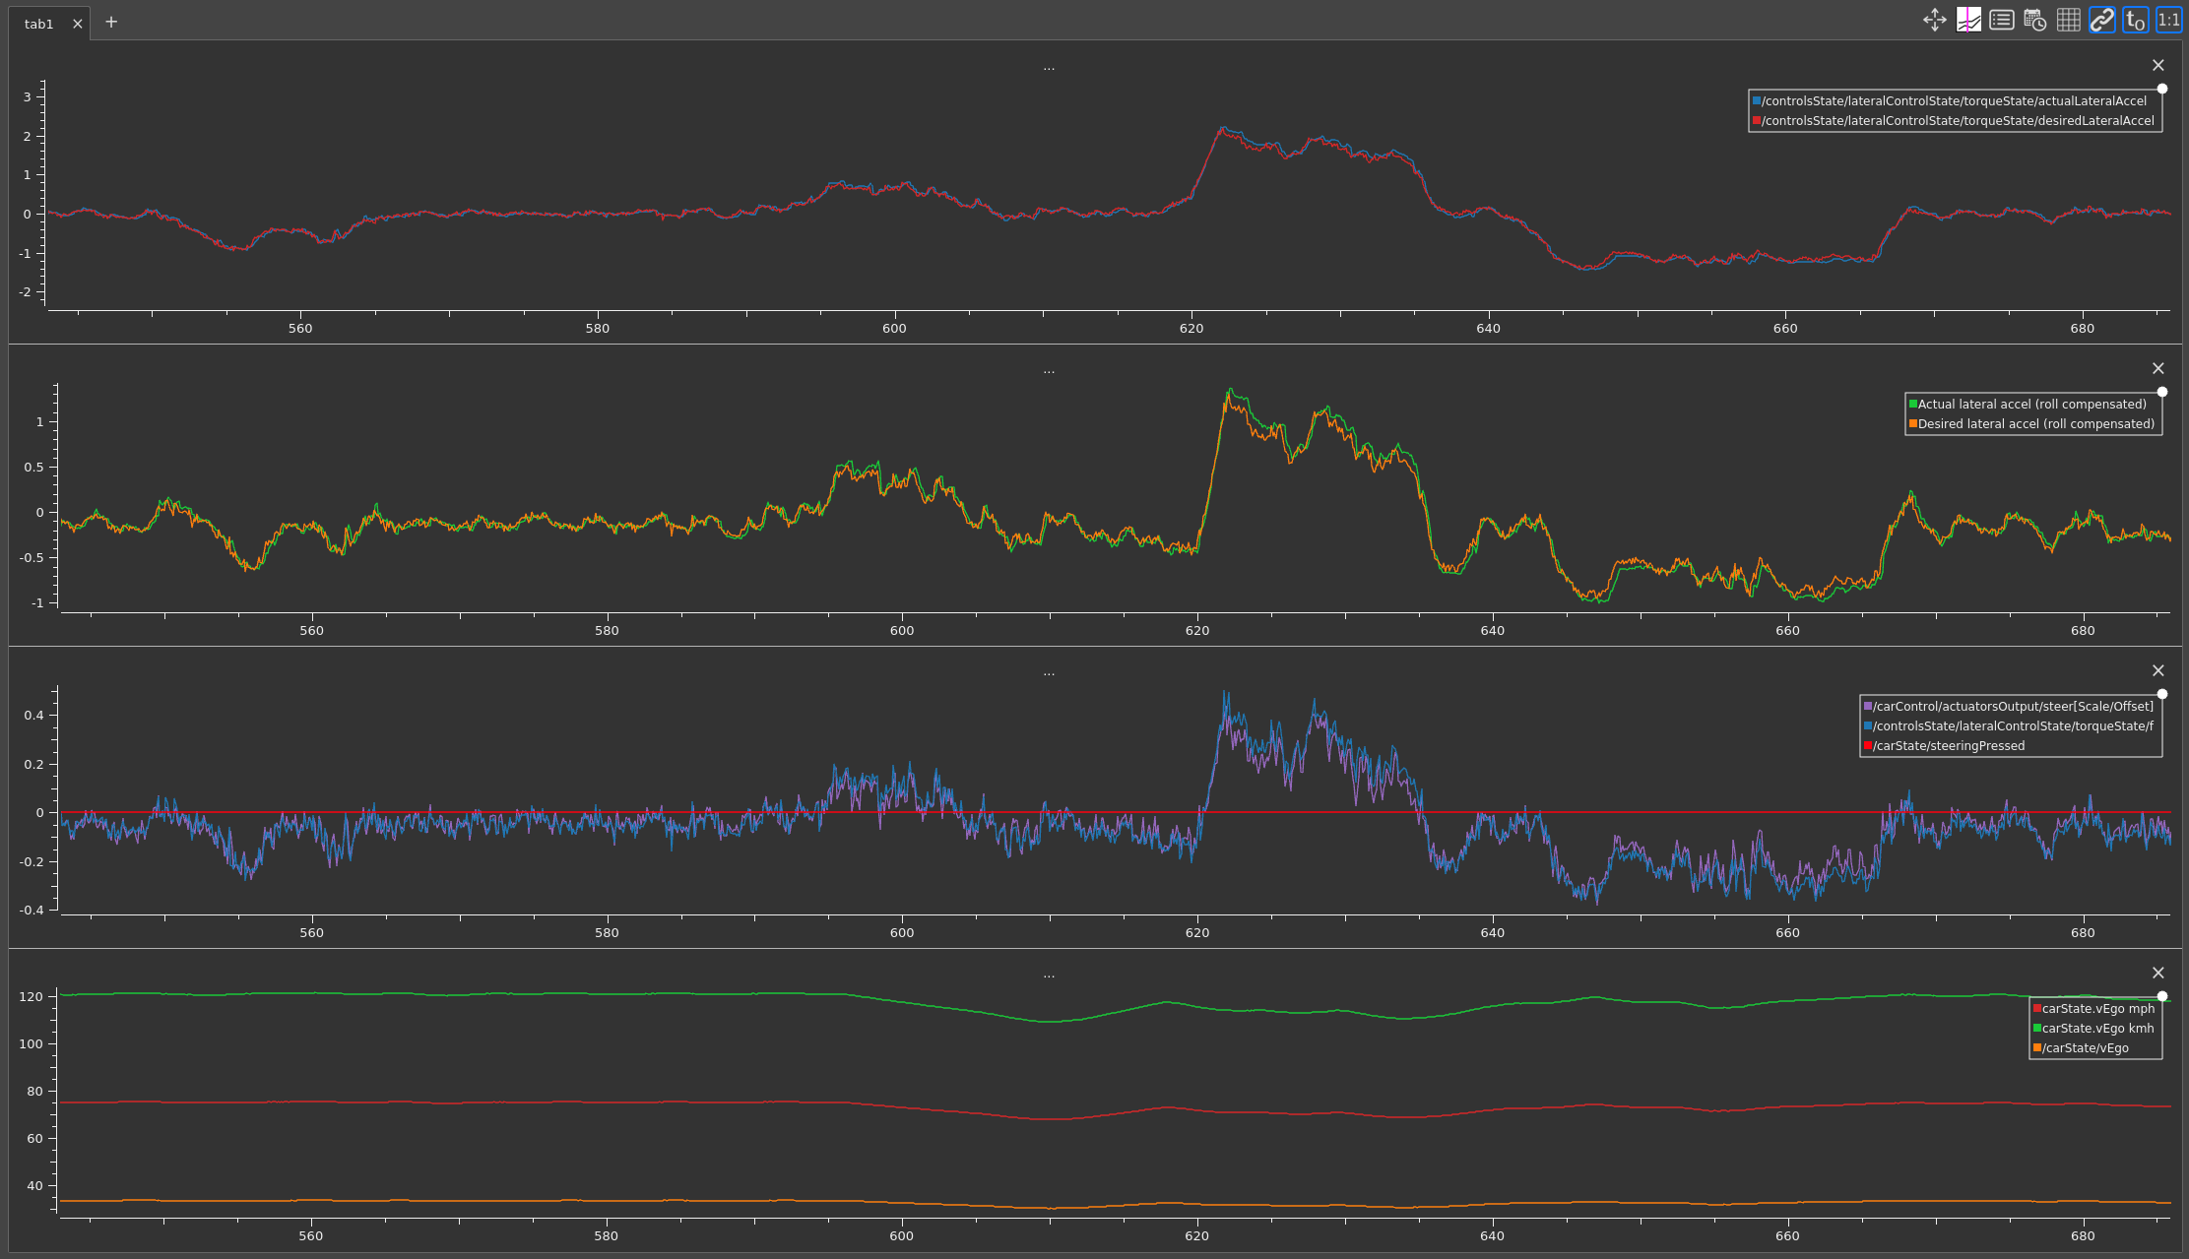The height and width of the screenshot is (1259, 2189).
Task: Select the tab1 tab
Action: click(39, 24)
